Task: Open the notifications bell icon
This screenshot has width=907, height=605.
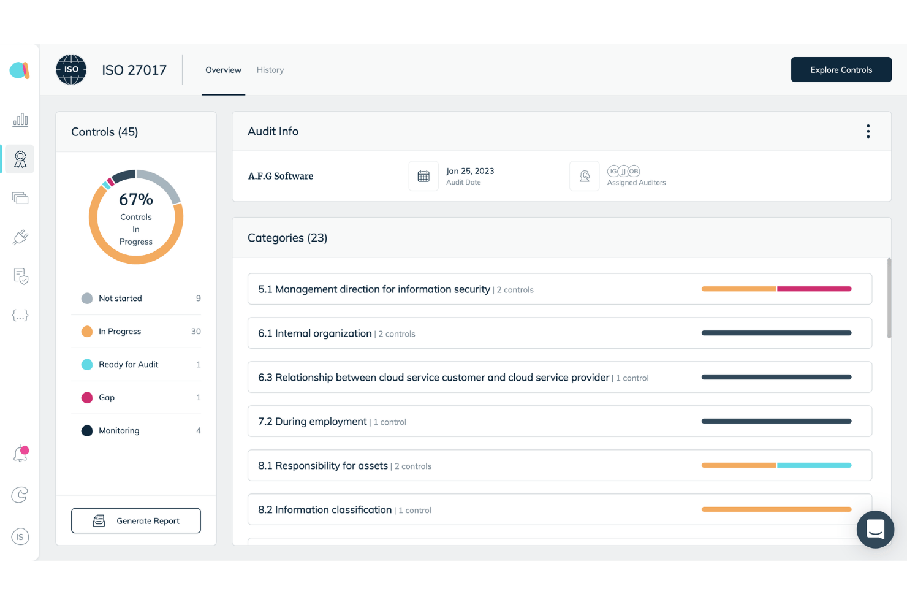Action: coord(21,454)
